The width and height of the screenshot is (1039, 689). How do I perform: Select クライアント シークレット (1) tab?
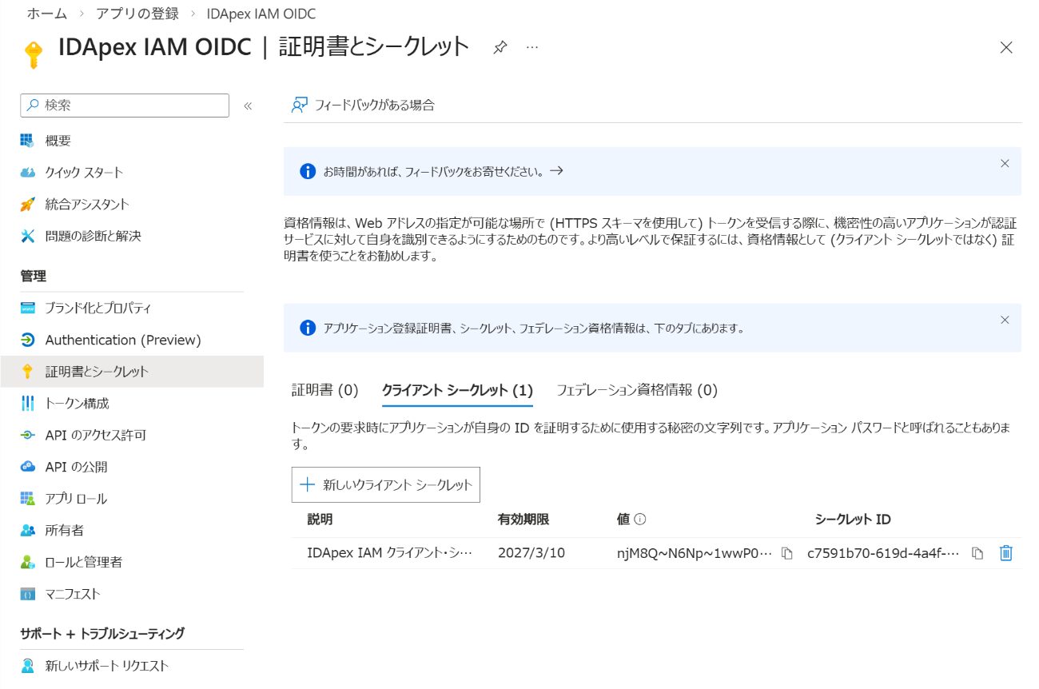point(457,390)
